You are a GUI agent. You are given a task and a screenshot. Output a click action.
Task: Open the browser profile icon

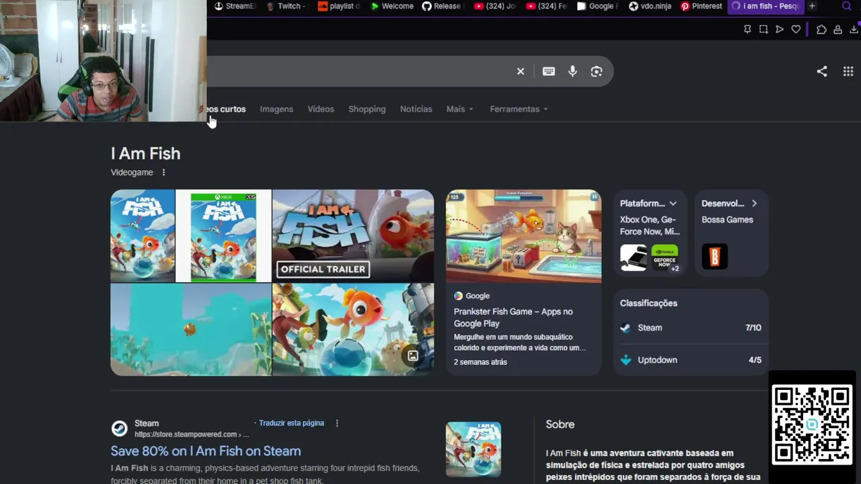tap(837, 30)
